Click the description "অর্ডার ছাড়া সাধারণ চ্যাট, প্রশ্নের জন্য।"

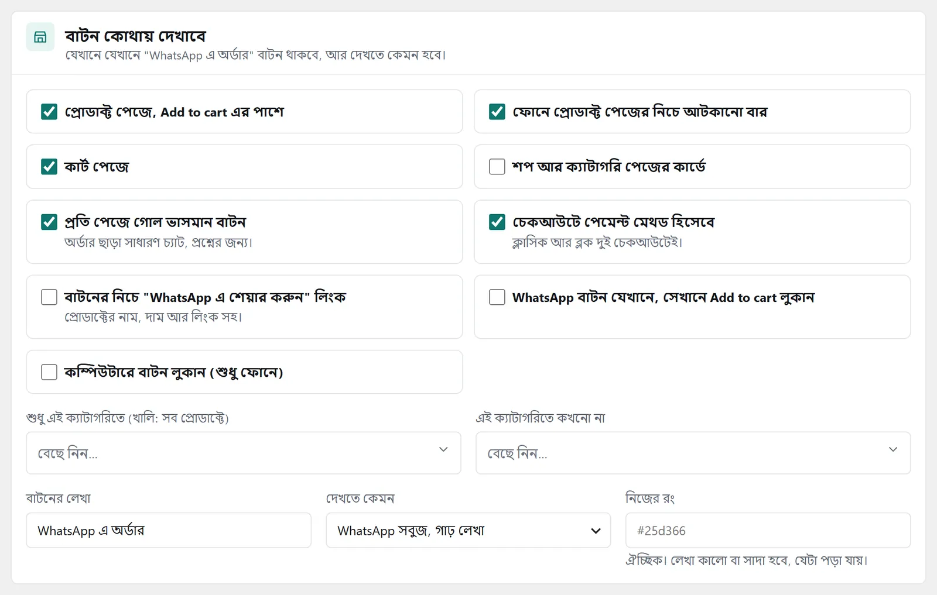159,242
